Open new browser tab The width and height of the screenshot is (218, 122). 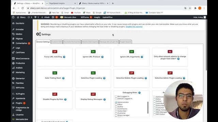pos(113,3)
